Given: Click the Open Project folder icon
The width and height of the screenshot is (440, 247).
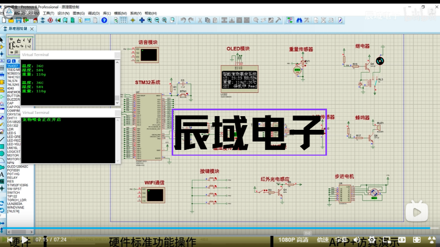Looking at the screenshot, I should click(11, 20).
